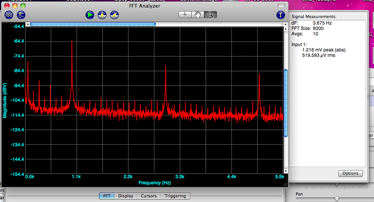This screenshot has height=202, width=374.
Task: Click the 1.1k frequency axis tick label
Action: (x=76, y=177)
